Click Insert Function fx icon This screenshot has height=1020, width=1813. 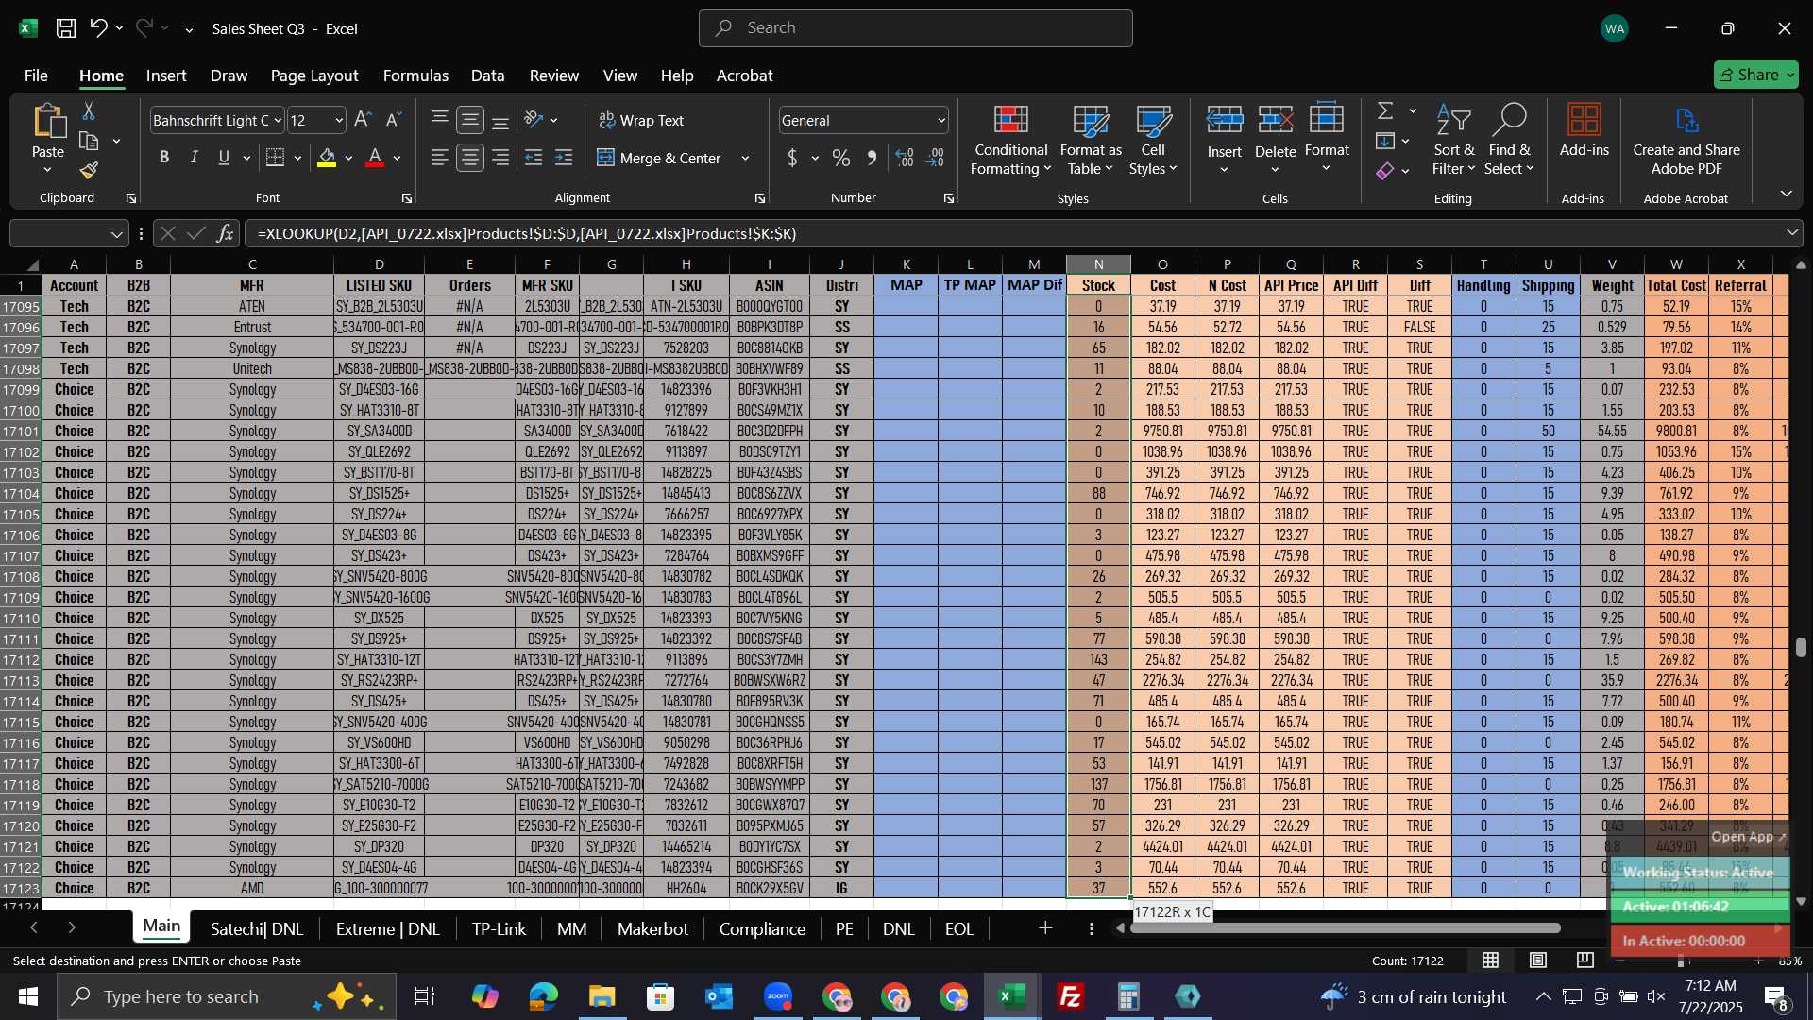pos(225,233)
